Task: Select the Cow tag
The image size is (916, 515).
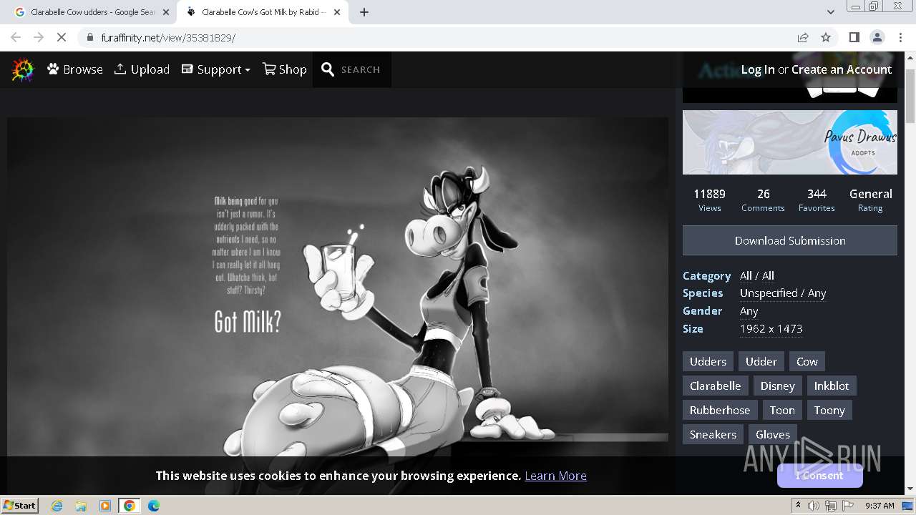Action: [x=807, y=361]
